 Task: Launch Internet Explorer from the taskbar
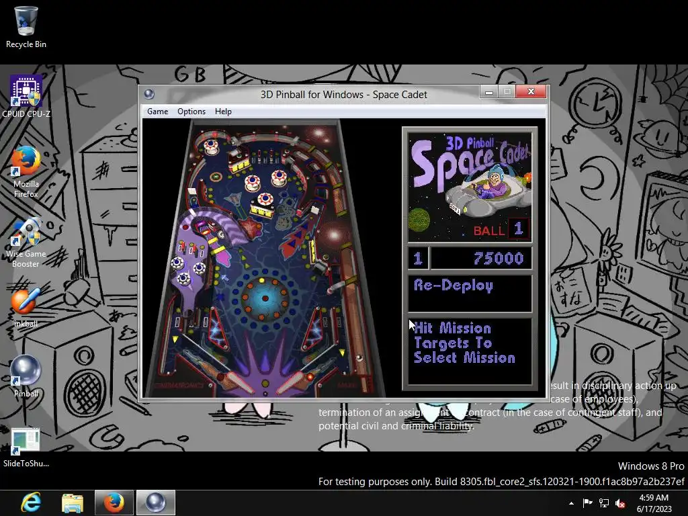click(x=31, y=503)
